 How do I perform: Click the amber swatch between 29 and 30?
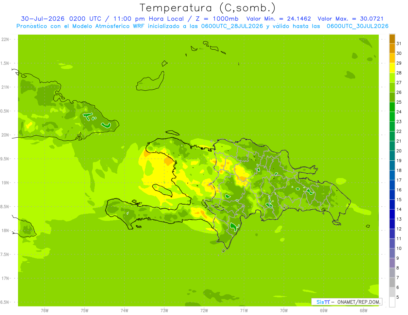392,58
